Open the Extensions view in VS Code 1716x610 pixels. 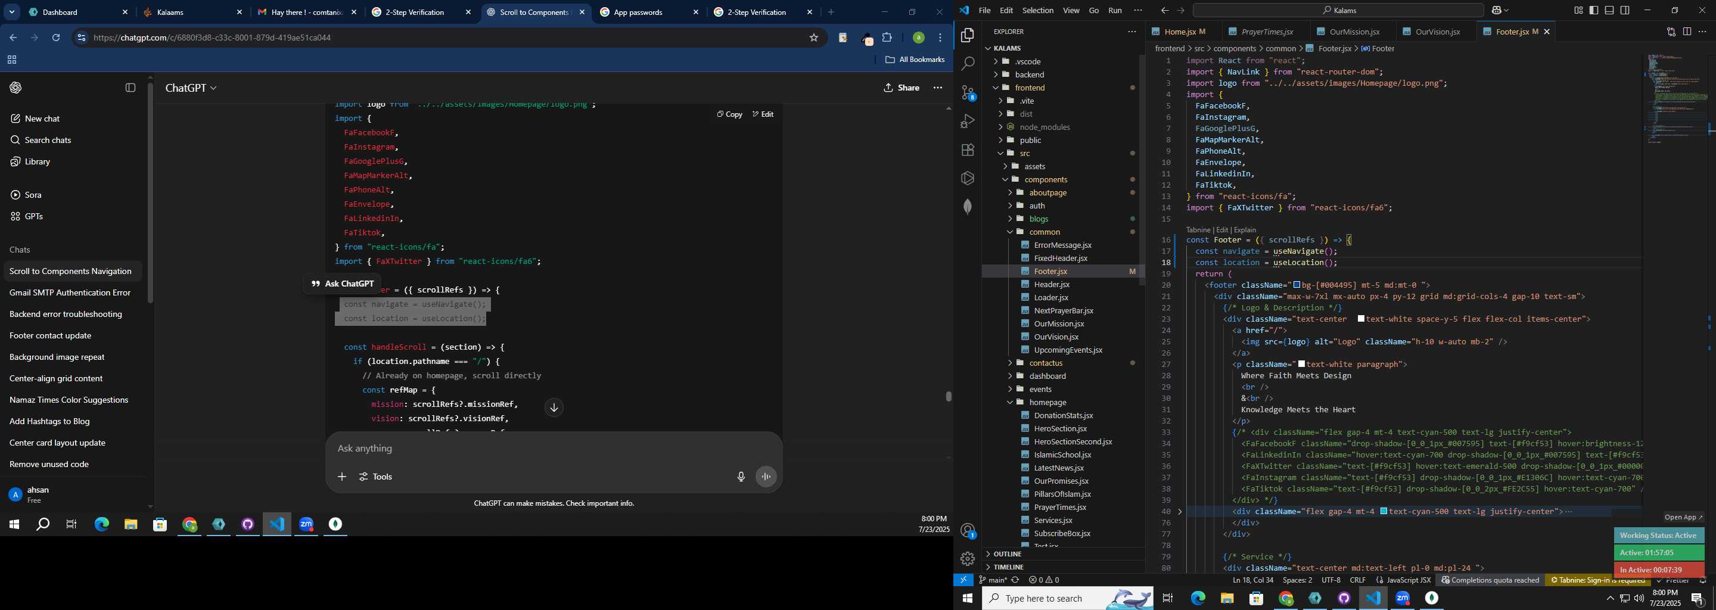[967, 150]
